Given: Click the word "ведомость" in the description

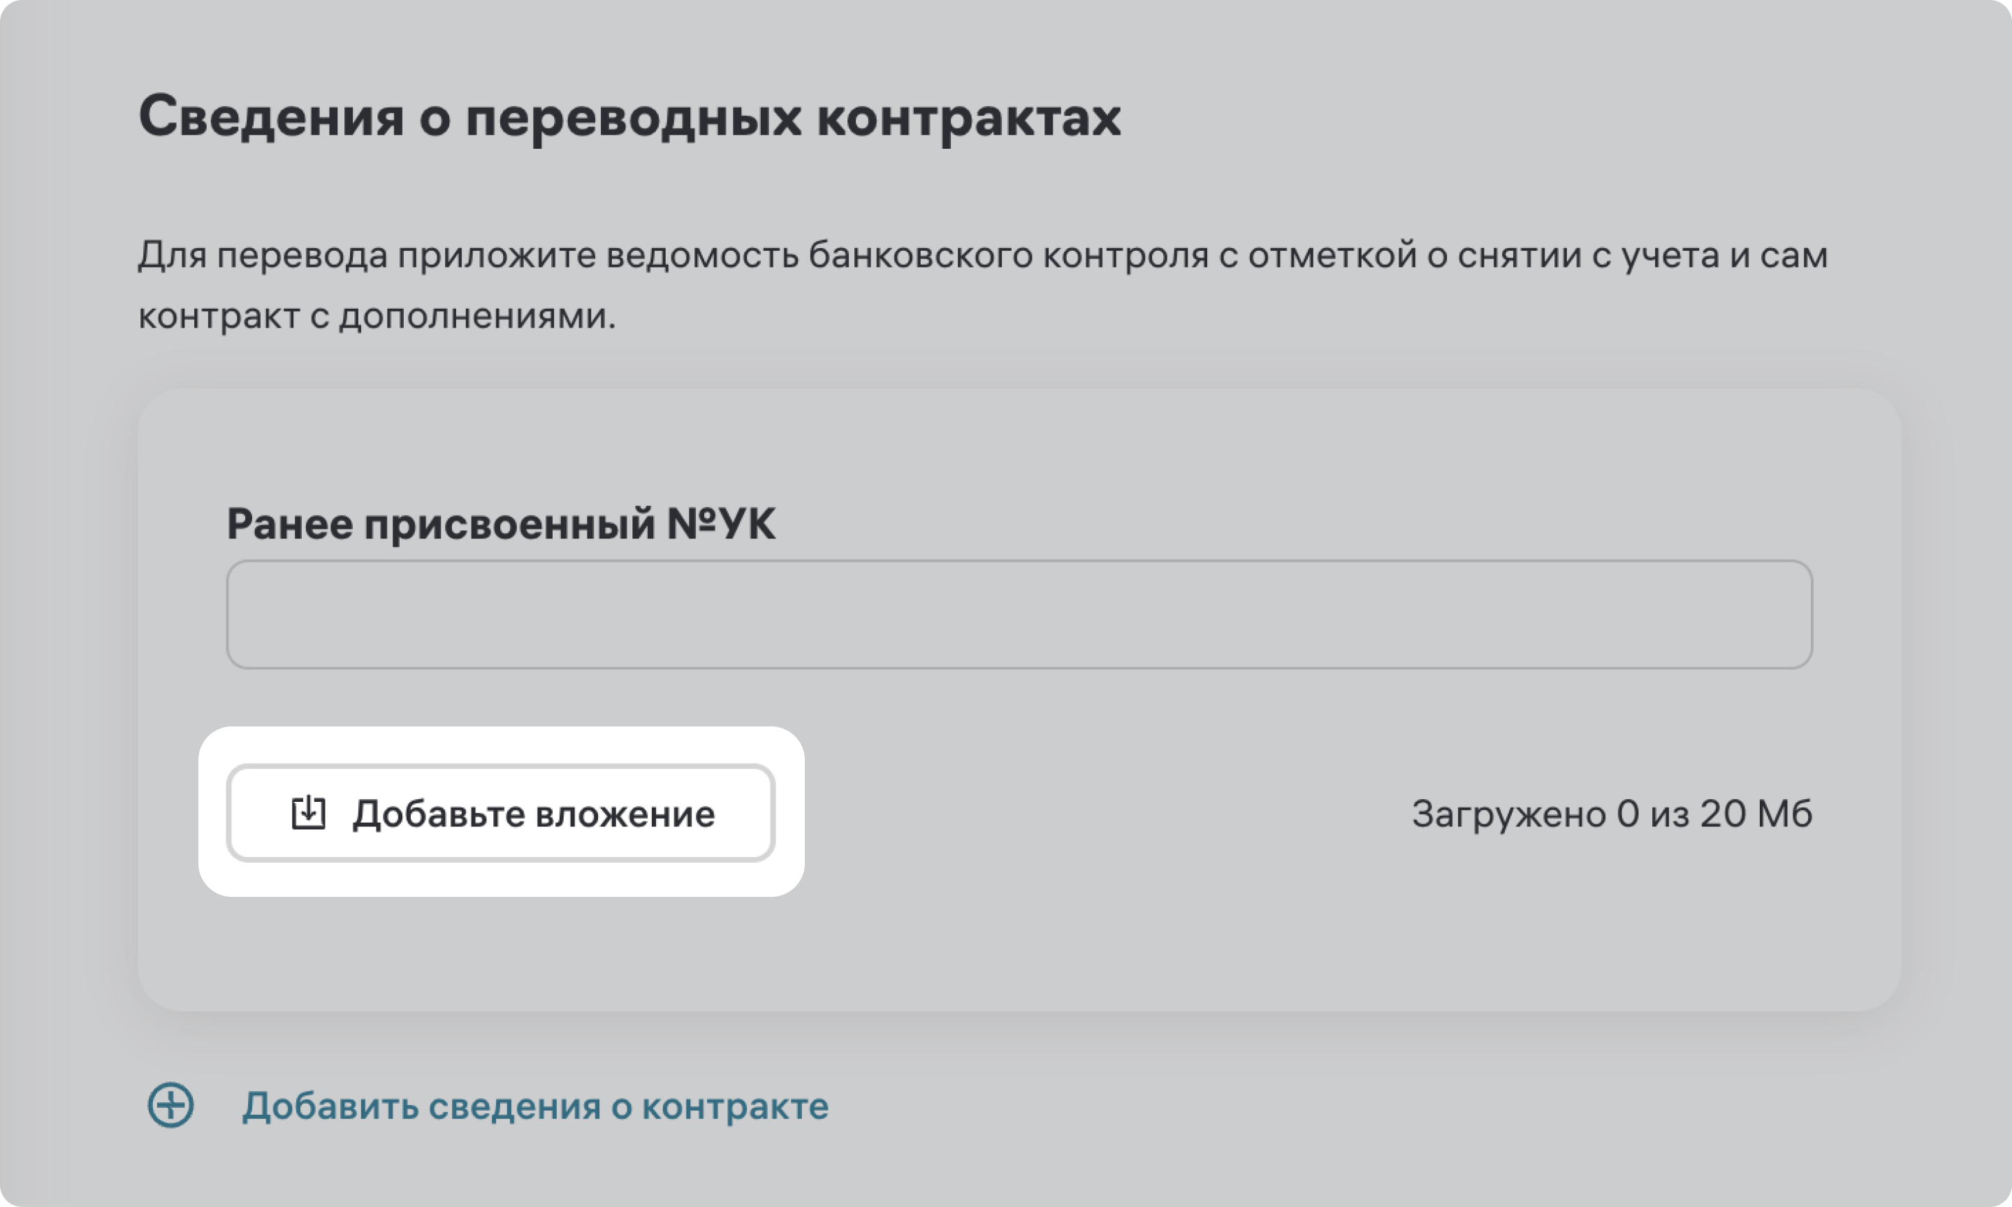Looking at the screenshot, I should 700,256.
